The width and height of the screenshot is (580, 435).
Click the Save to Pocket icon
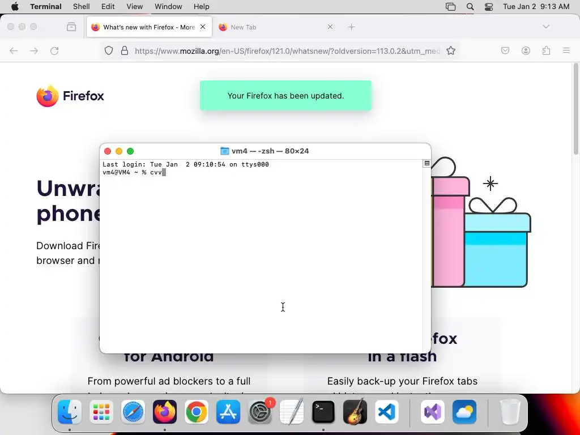505,50
